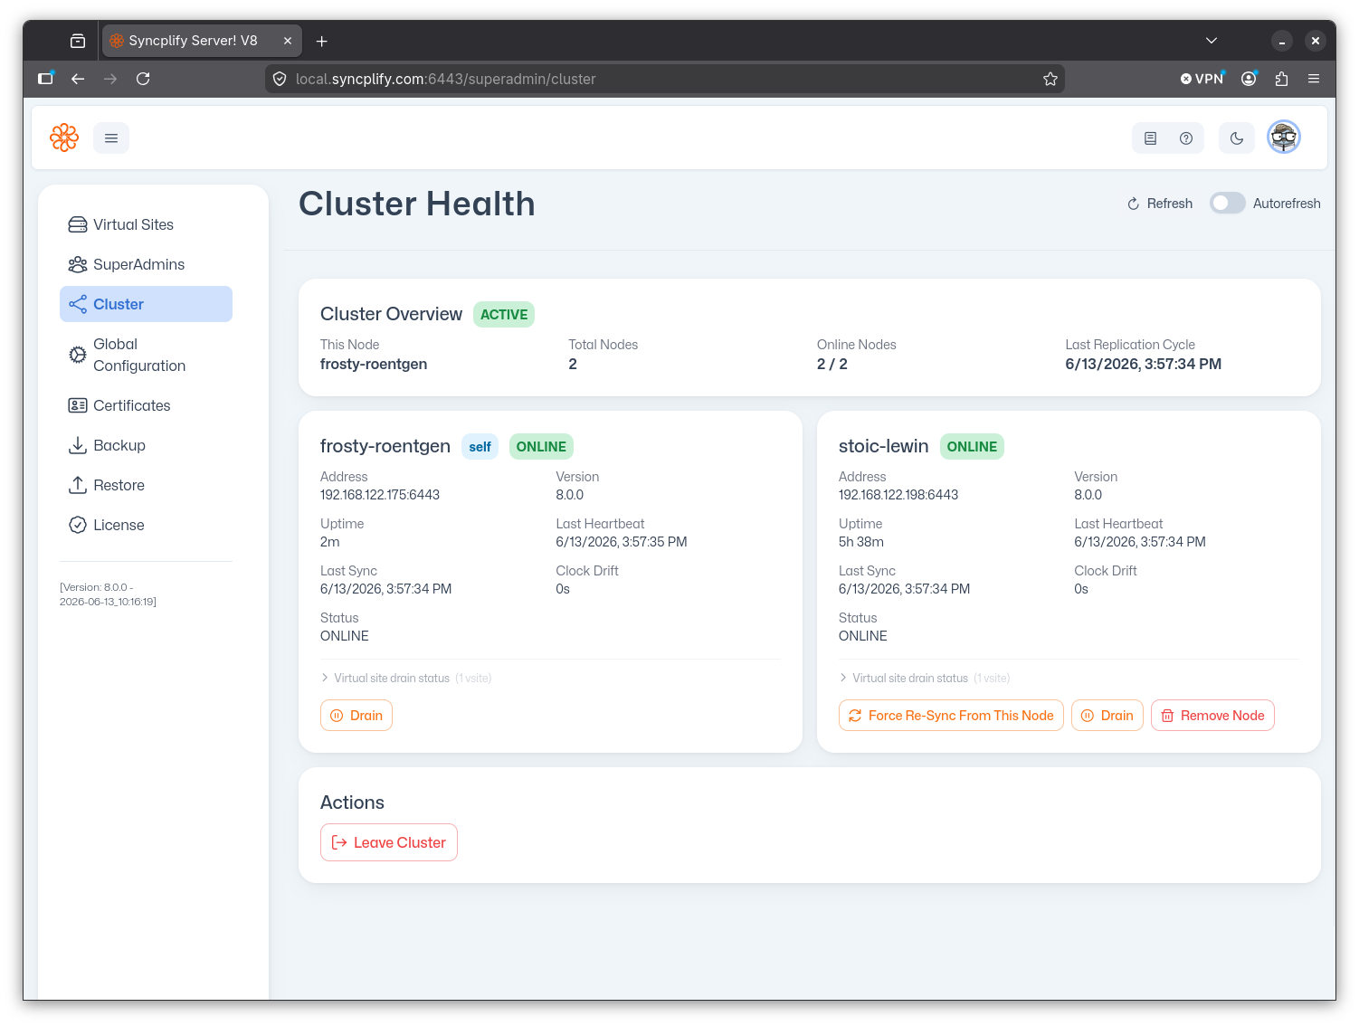Viewport: 1359px width, 1026px height.
Task: Open the list all tabs dropdown
Action: (x=1212, y=41)
